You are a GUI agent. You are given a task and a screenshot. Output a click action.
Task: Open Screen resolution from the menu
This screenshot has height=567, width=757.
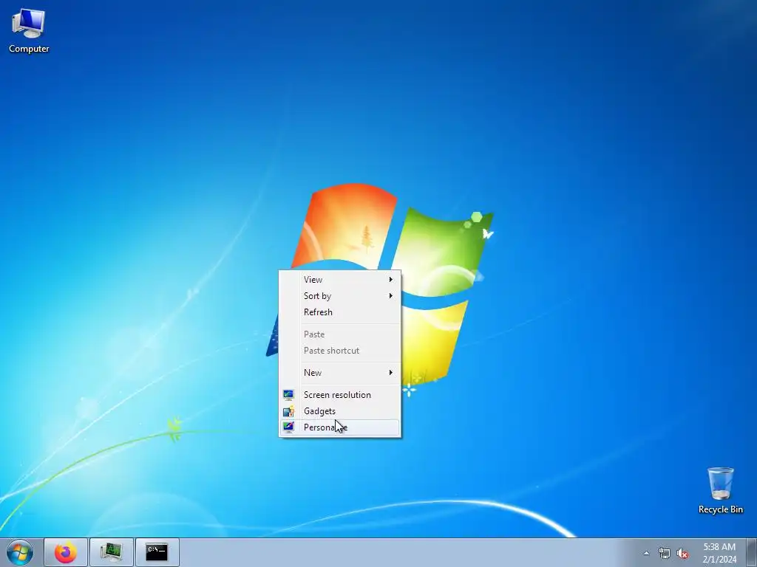(340, 395)
